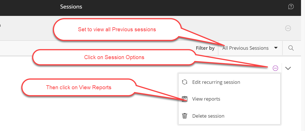
Task: Click the black triangle arrow of the filter
Action: [x=276, y=48]
